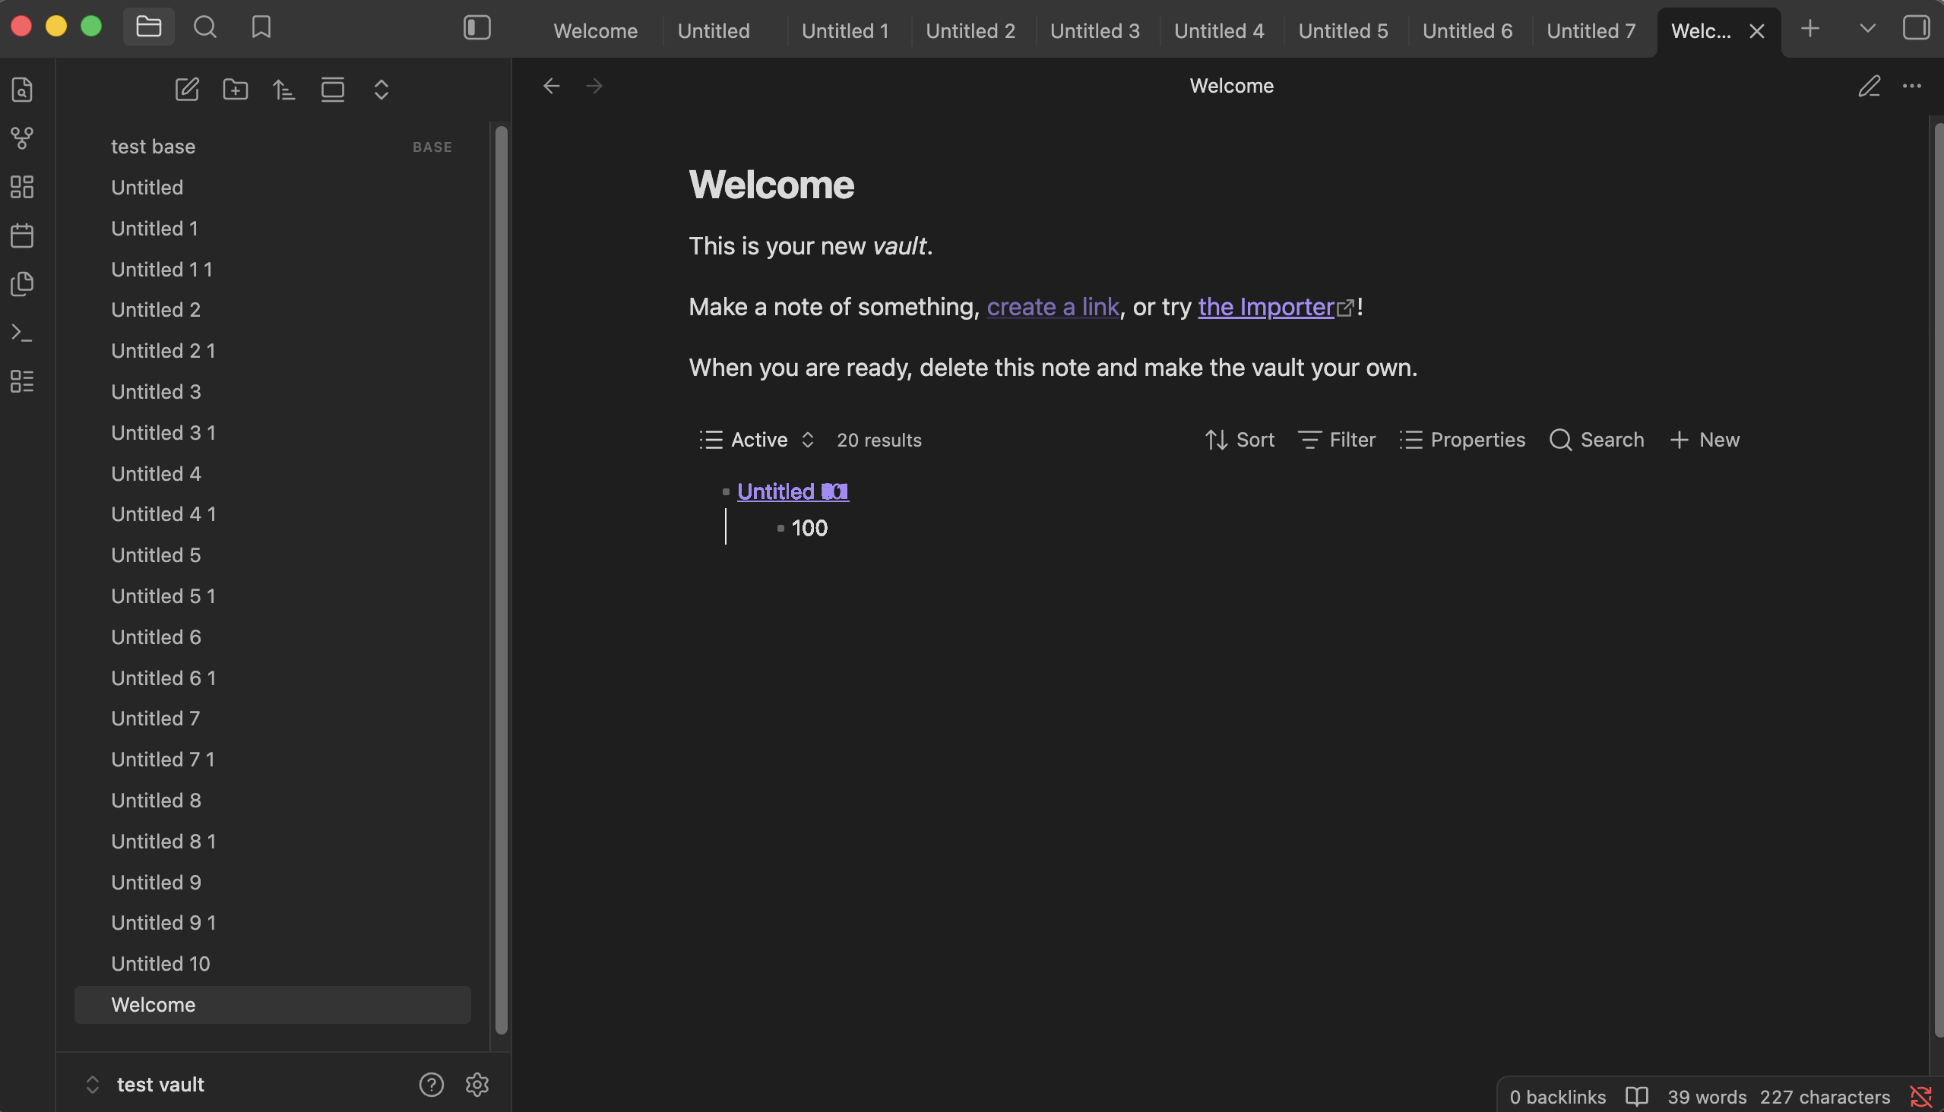The height and width of the screenshot is (1112, 1944).
Task: Open the Active view switcher dropdown
Action: click(x=756, y=440)
